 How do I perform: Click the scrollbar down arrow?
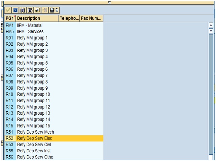point(211,31)
